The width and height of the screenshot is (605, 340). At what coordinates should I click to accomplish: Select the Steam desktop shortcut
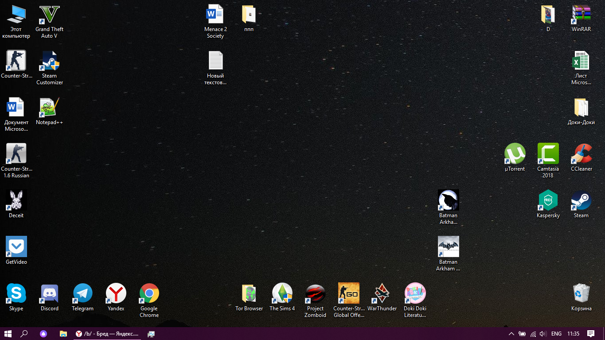point(581,204)
